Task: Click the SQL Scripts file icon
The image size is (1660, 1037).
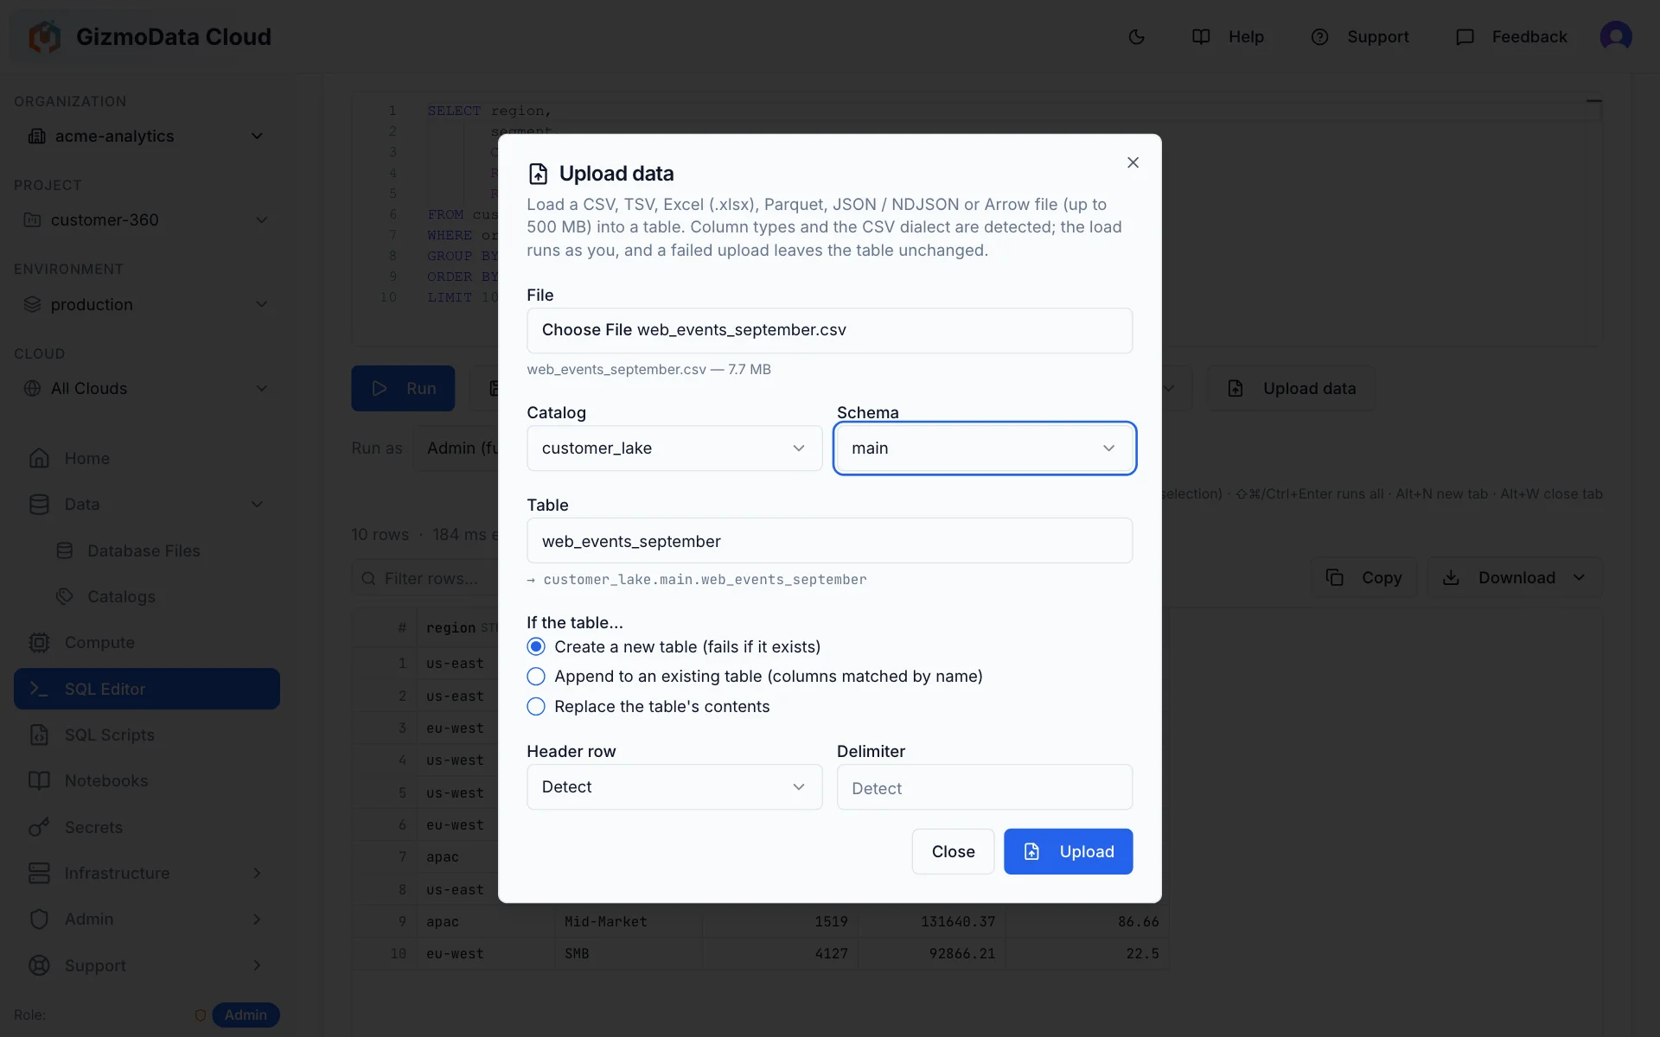Action: 39,735
